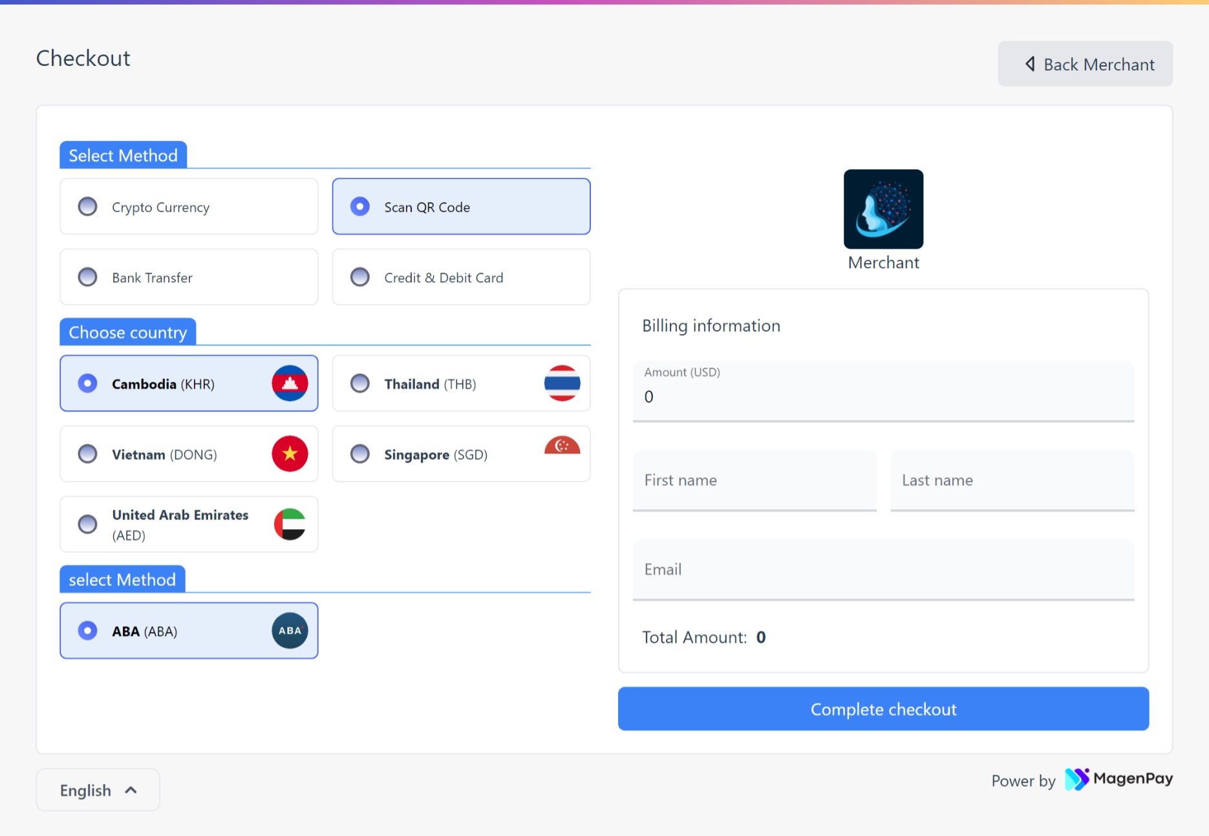The height and width of the screenshot is (836, 1209).
Task: Open the English language dropdown
Action: point(98,790)
